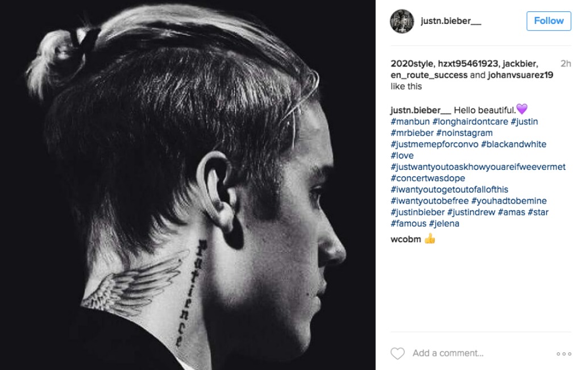Open the #concertwasdope hashtag
582x370 pixels.
(x=428, y=178)
